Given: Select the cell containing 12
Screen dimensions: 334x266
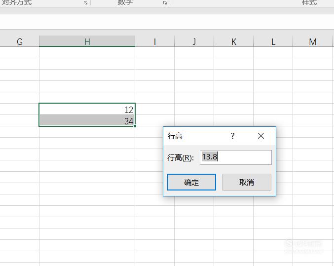Looking at the screenshot, I should pos(87,109).
